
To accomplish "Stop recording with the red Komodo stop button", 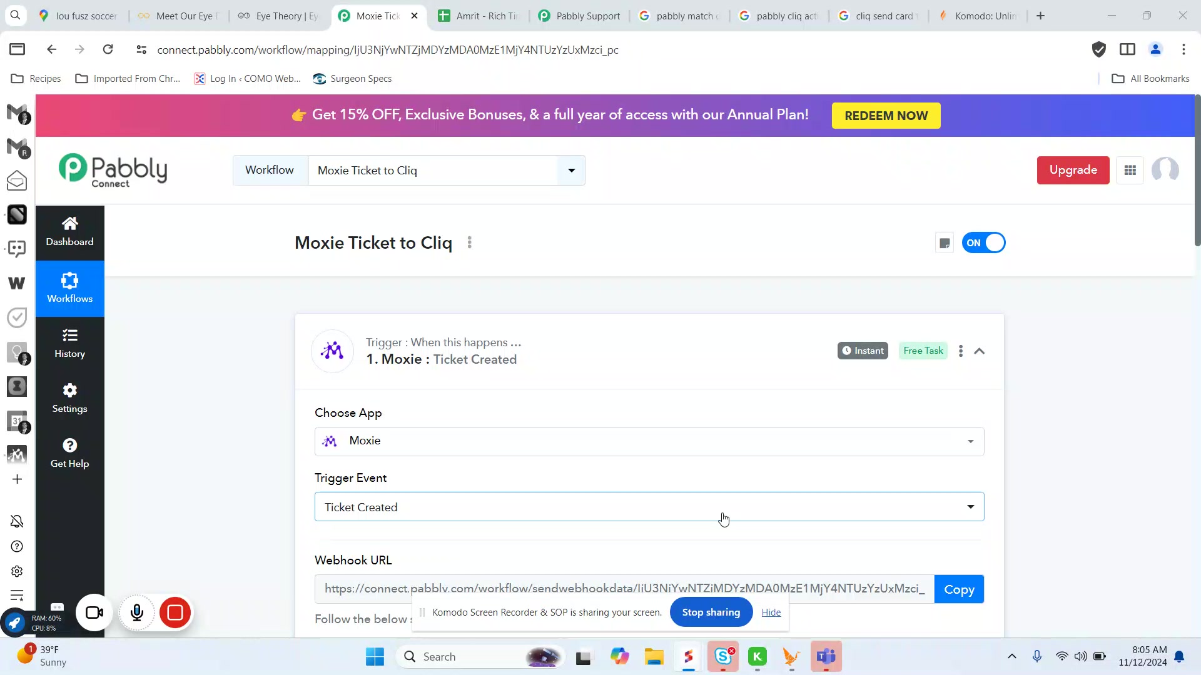I will coord(175,612).
